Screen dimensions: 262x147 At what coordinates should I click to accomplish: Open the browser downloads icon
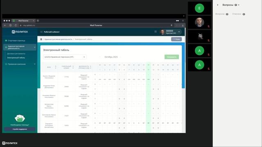click(183, 25)
